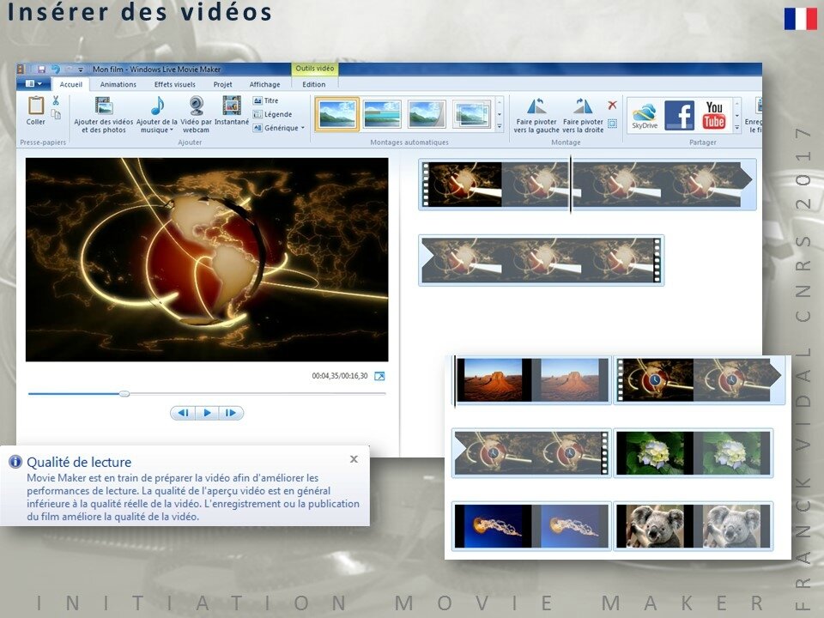
Task: Apply the third AutoMovie theme thumbnail
Action: 427,113
